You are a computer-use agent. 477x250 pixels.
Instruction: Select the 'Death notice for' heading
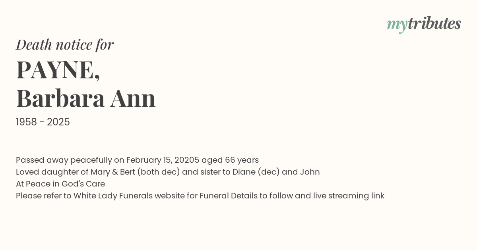[x=65, y=44]
